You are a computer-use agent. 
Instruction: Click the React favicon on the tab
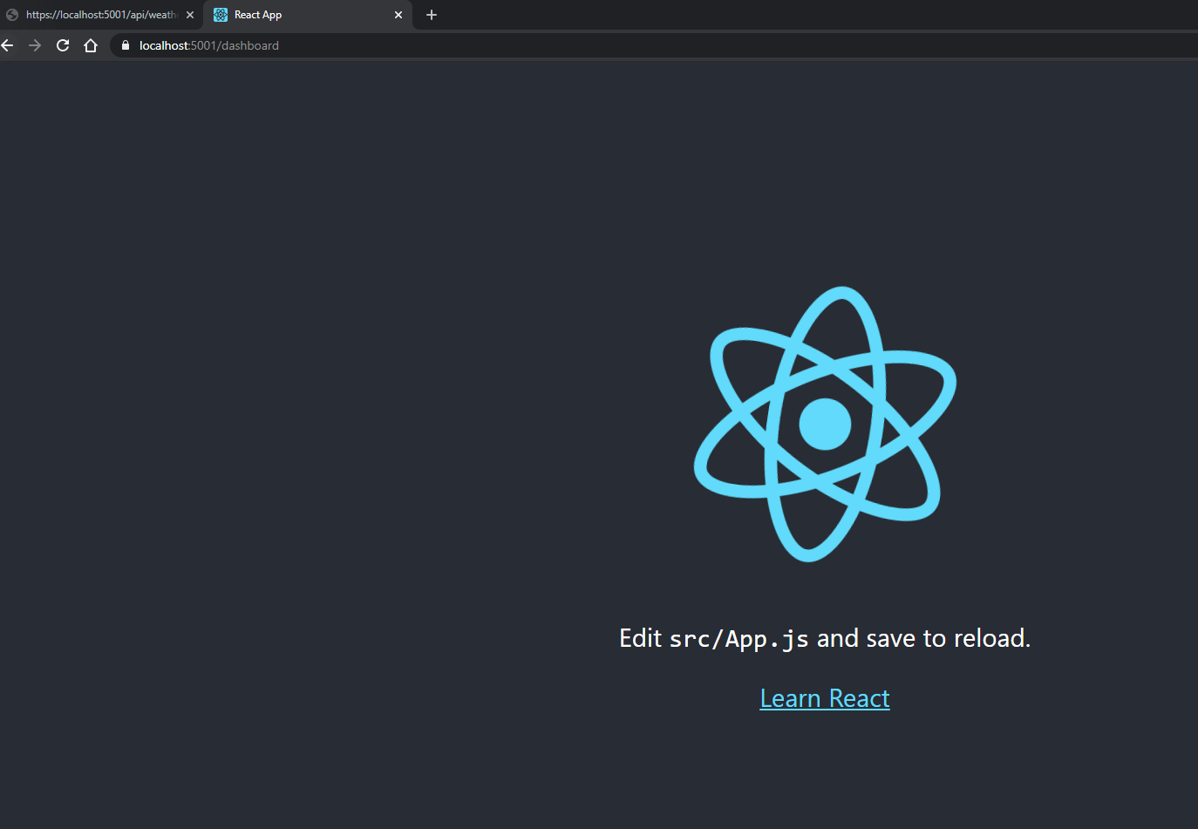(221, 15)
